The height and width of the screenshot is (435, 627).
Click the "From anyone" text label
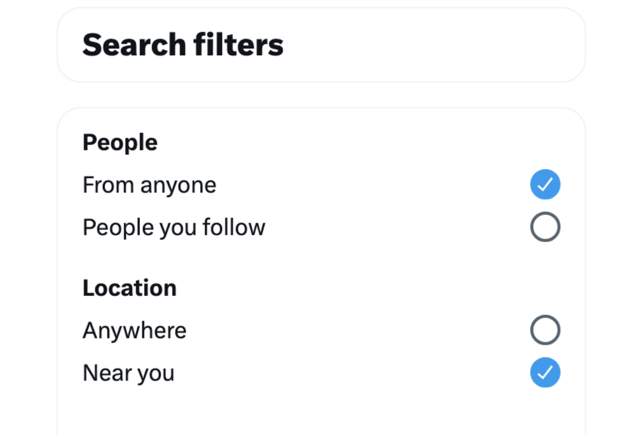pyautogui.click(x=149, y=185)
